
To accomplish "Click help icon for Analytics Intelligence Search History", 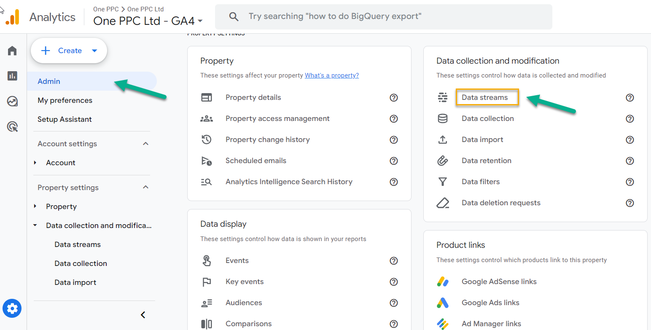I will point(394,182).
